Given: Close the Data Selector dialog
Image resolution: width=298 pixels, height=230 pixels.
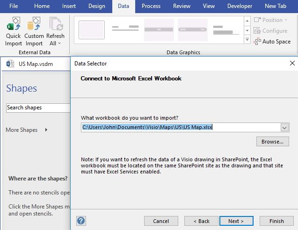Looking at the screenshot, I should click(x=292, y=63).
